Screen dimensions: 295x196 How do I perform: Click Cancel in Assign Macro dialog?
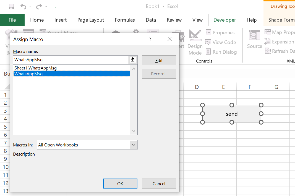point(159,184)
